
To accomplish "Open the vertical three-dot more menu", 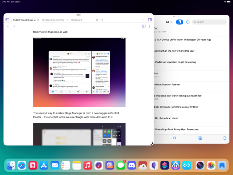I will (x=150, y=26).
